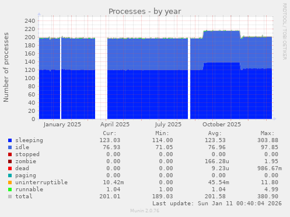290x217 pixels.
Task: Click the 'Munin 2.0.76' footer text
Action: coord(145,211)
